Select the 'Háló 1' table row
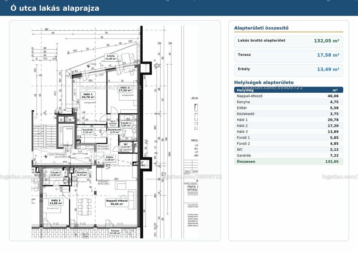Screen dimensions: 358x253 [289, 120]
